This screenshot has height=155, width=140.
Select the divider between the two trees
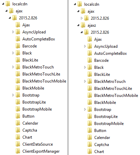[68, 77]
